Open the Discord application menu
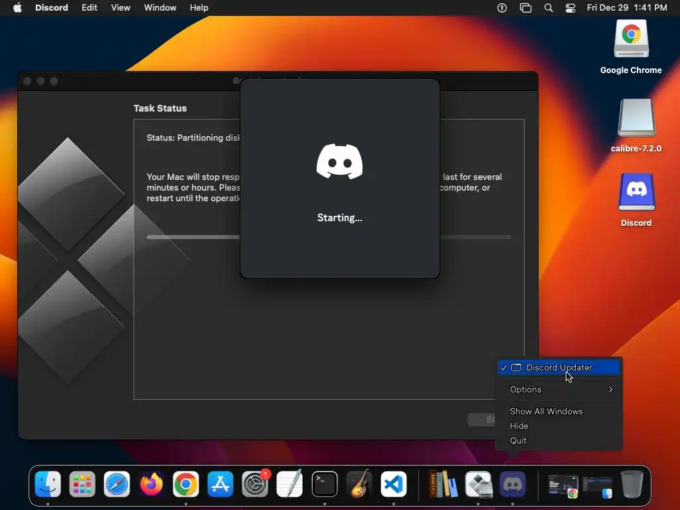 pos(52,8)
